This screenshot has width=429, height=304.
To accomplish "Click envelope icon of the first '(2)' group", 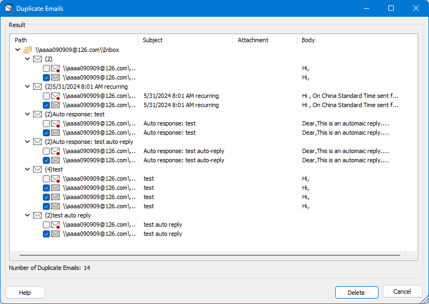I will (x=37, y=59).
